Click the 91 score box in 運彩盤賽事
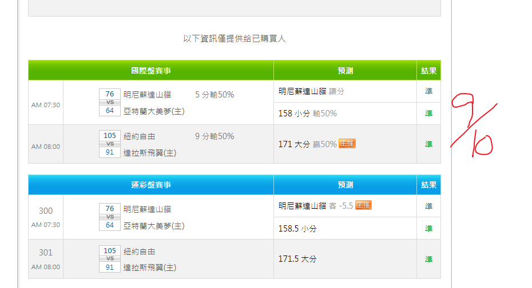The width and height of the screenshot is (532, 288). [110, 267]
